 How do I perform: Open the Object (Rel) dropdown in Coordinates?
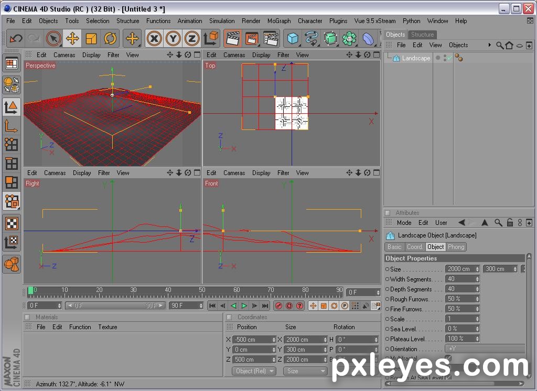click(x=254, y=371)
